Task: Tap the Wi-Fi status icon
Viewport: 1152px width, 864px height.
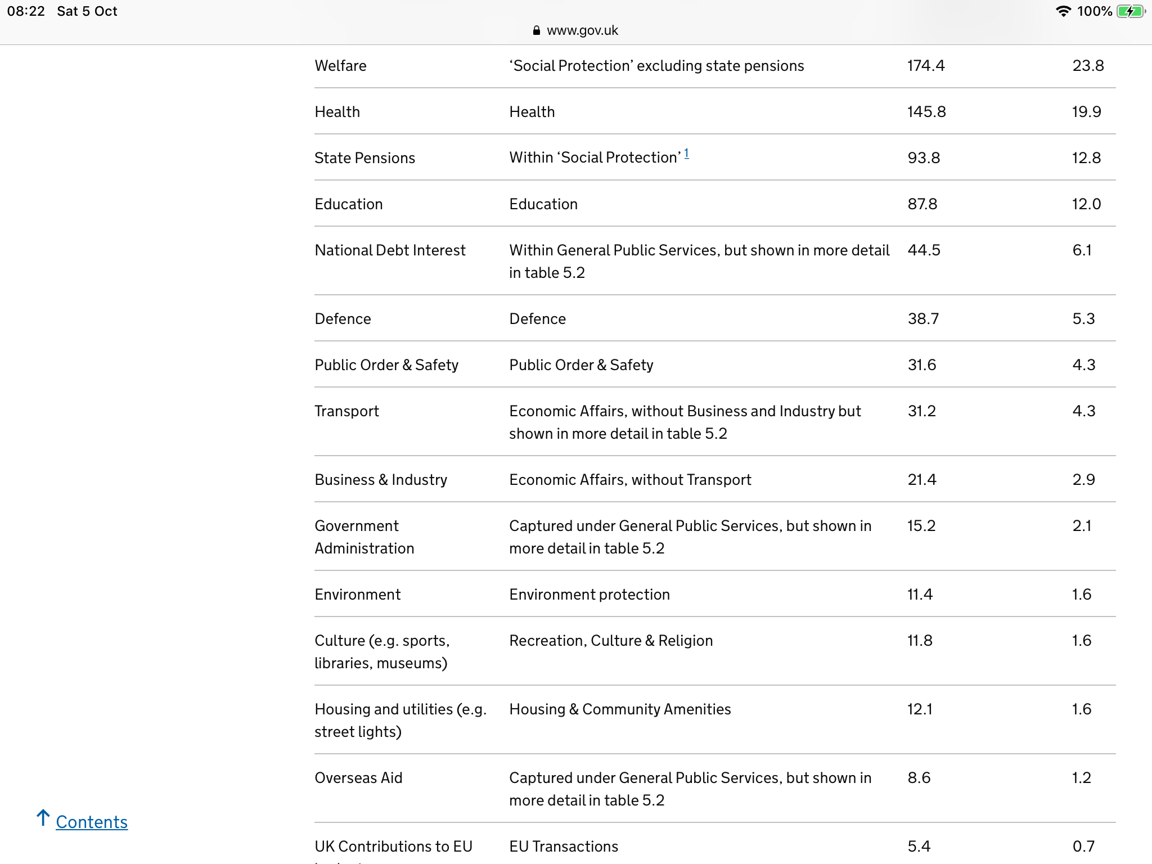Action: [x=1063, y=11]
